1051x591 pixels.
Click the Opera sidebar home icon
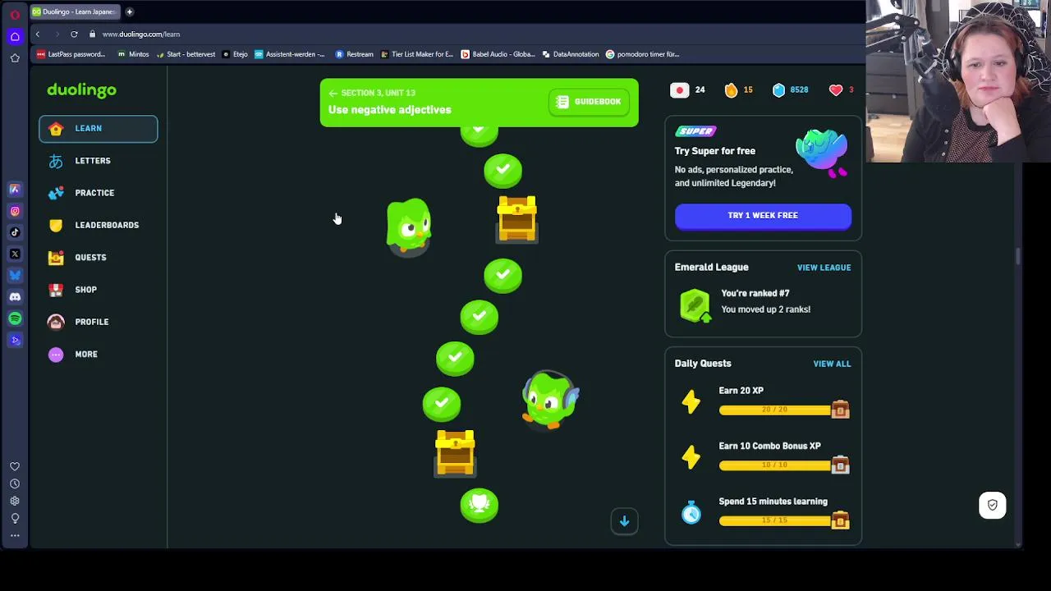click(x=15, y=36)
